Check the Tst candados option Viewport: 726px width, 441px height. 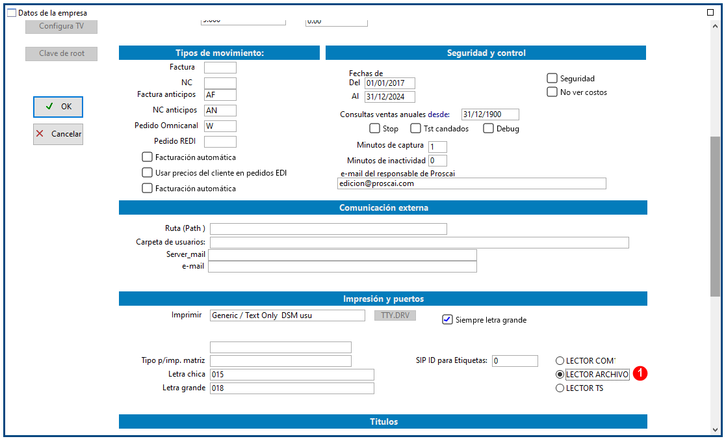pyautogui.click(x=416, y=128)
